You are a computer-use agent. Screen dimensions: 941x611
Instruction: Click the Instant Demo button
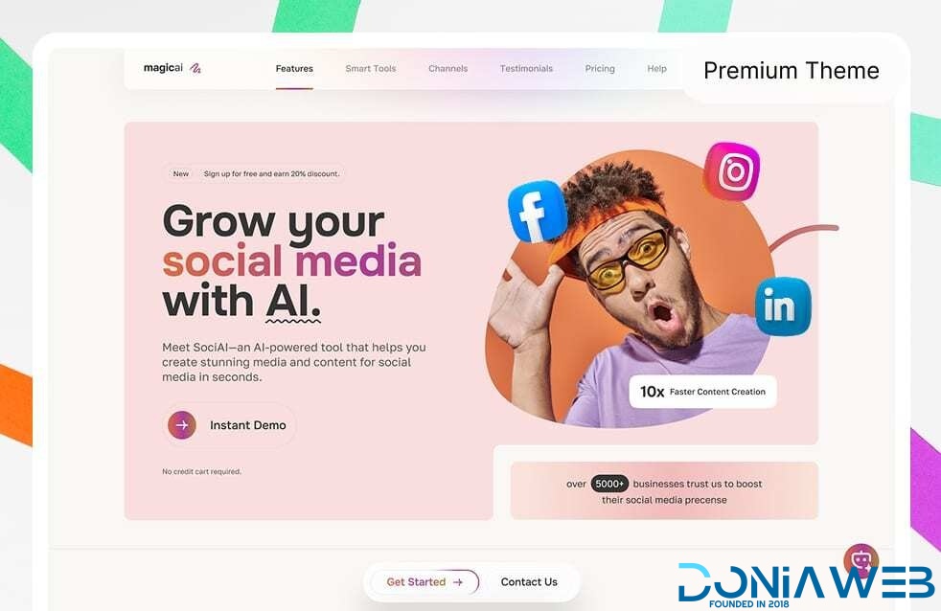[x=229, y=425]
